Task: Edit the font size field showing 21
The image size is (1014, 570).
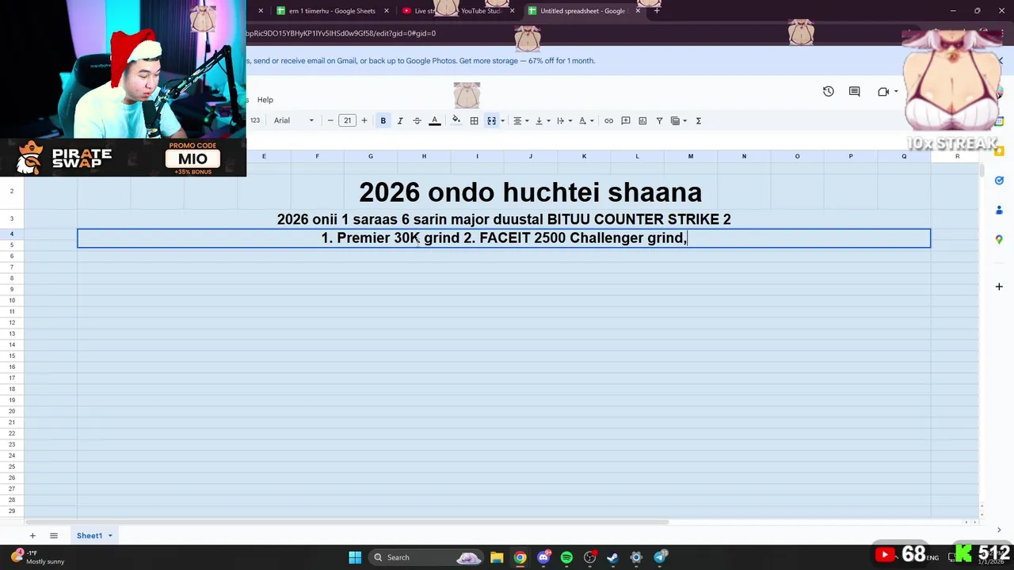Action: click(347, 120)
